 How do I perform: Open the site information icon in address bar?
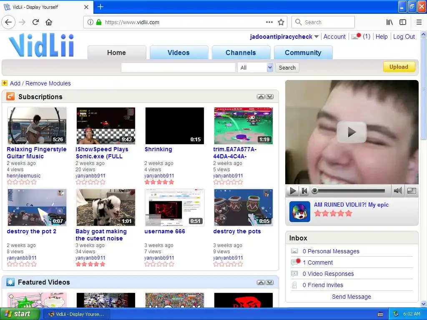[x=90, y=22]
